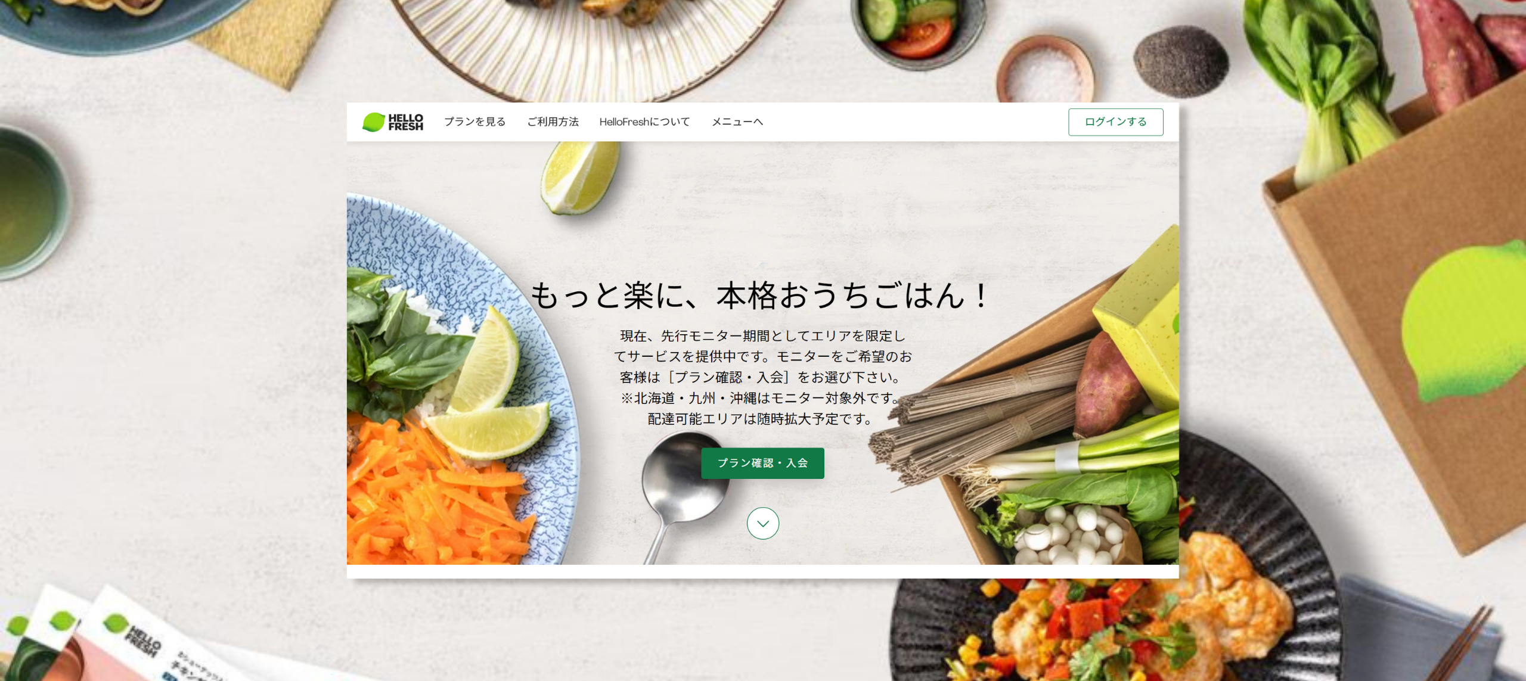1526x681 pixels.
Task: Click the ログインする login button
Action: (1115, 122)
